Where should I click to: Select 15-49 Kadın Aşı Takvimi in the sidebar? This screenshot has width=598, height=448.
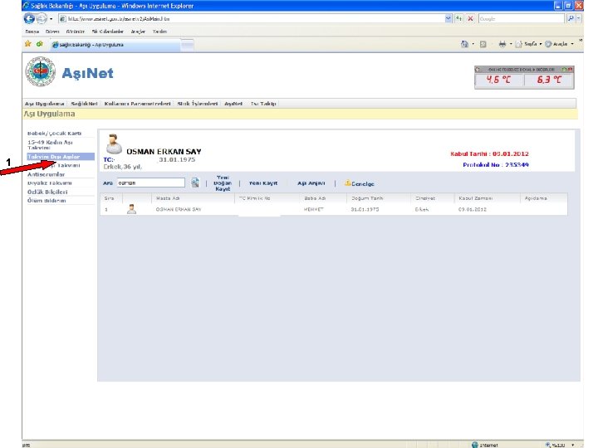click(x=50, y=144)
